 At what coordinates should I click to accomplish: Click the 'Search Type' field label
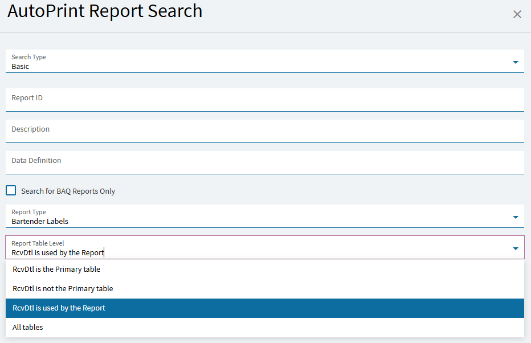point(28,57)
